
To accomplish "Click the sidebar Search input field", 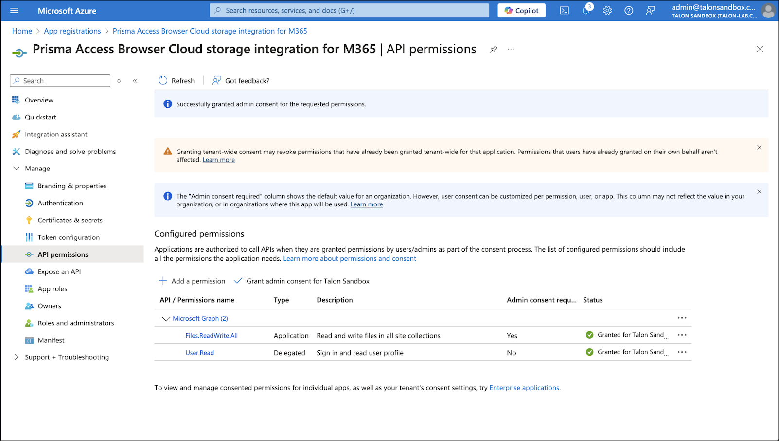I will (x=60, y=81).
